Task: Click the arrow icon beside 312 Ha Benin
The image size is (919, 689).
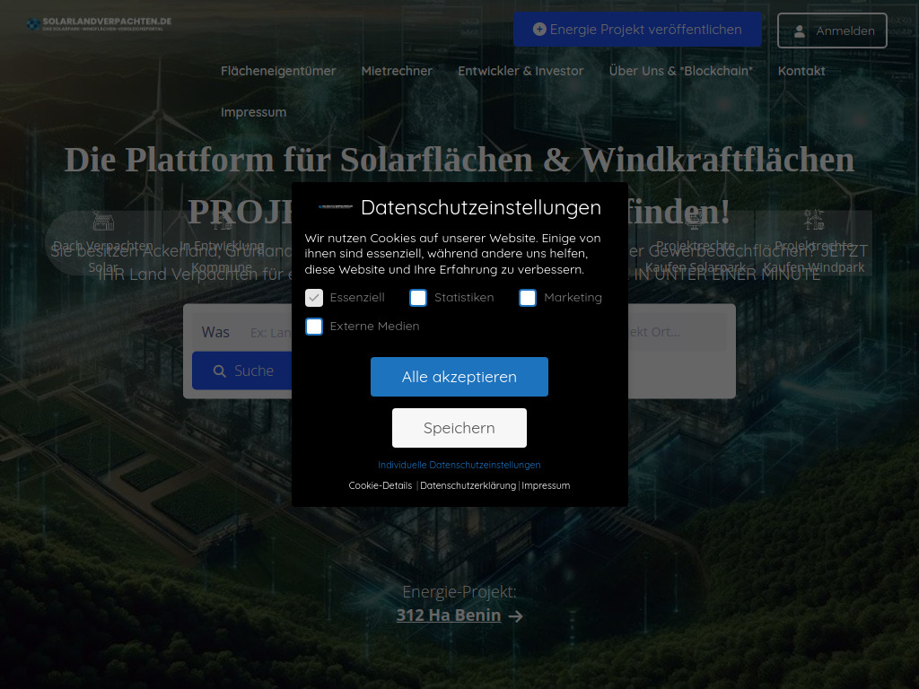Action: click(x=515, y=616)
